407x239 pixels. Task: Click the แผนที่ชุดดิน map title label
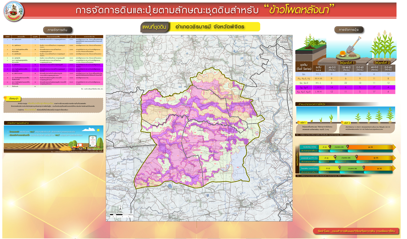tap(154, 27)
